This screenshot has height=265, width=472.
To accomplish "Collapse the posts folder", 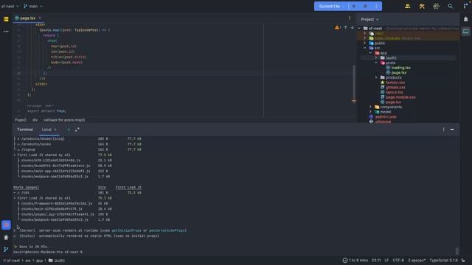I will 376,63.
